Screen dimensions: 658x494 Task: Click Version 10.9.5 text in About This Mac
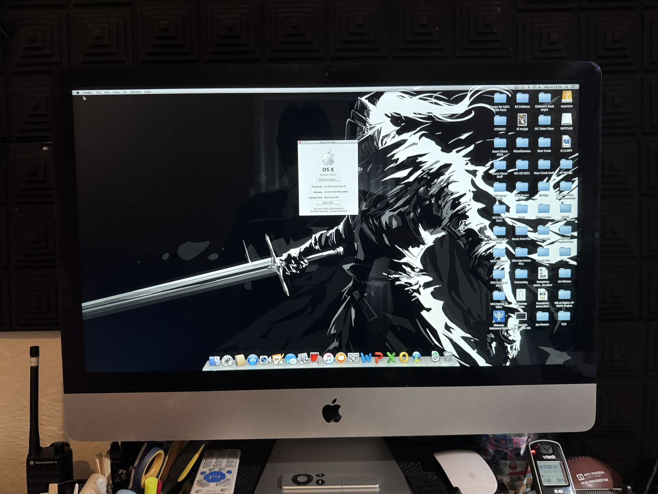[x=328, y=175]
